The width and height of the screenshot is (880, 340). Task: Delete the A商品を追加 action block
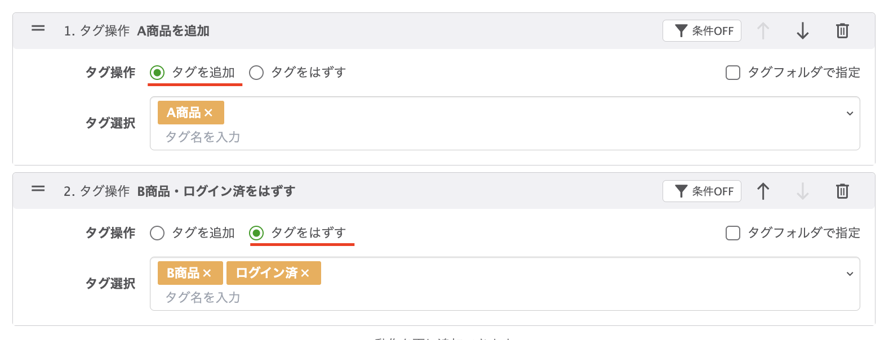click(842, 31)
